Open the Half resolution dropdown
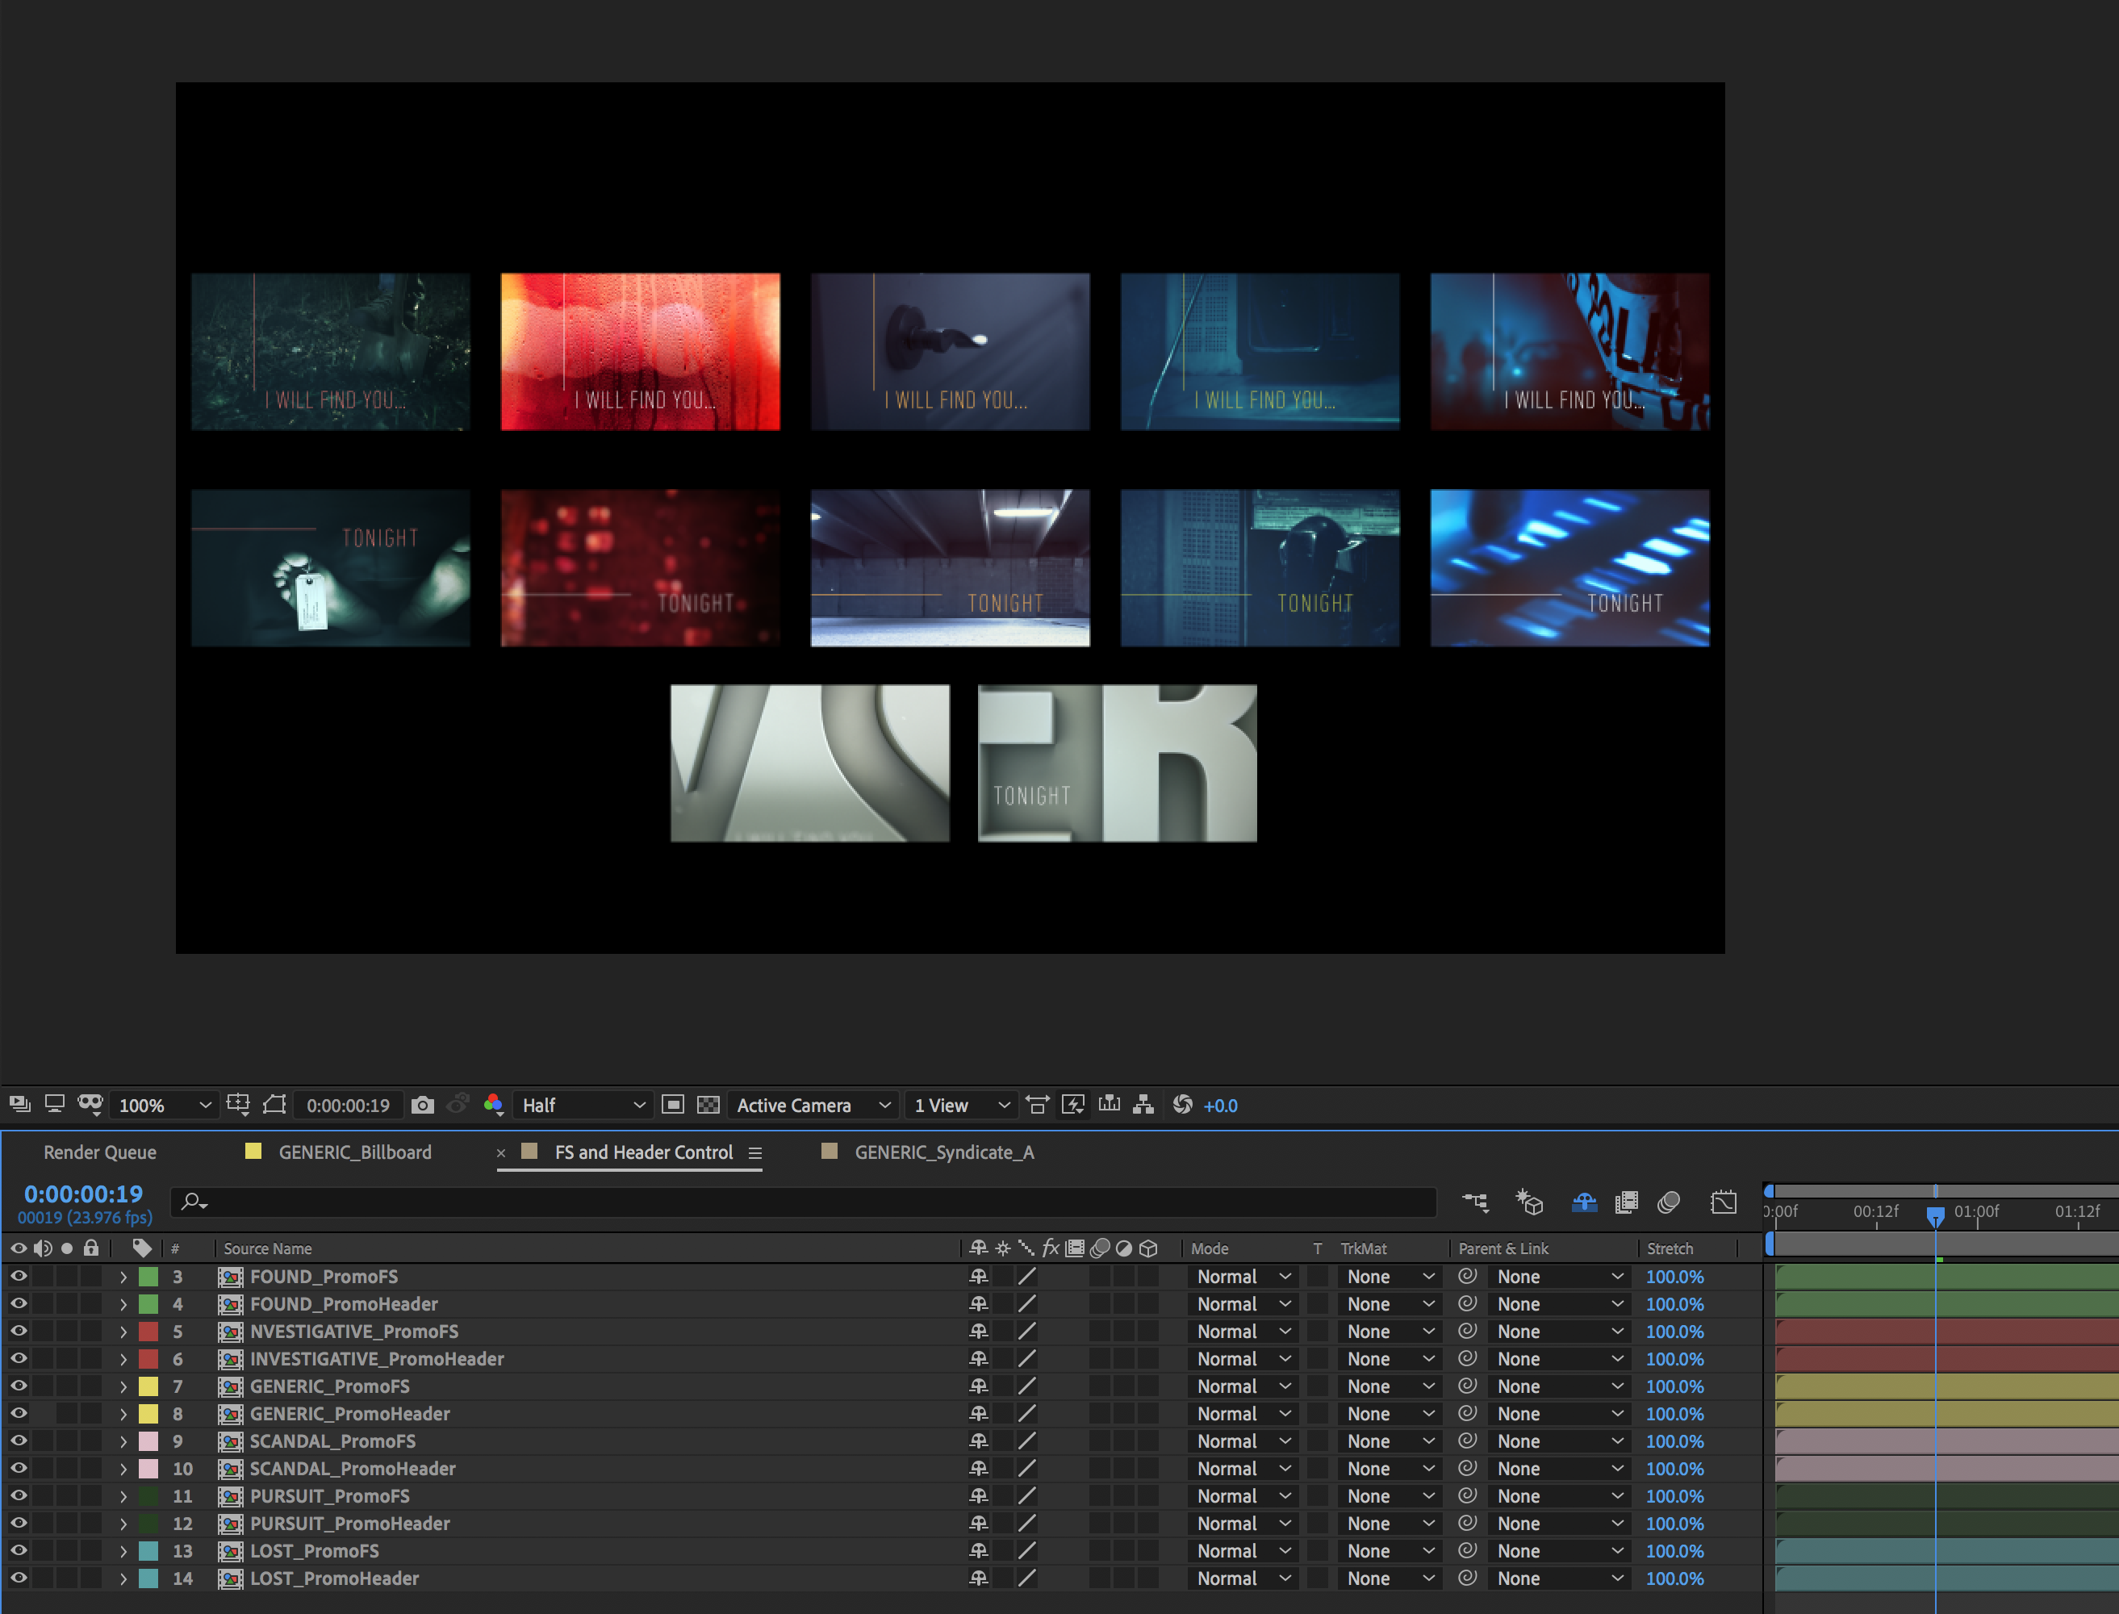 click(582, 1105)
